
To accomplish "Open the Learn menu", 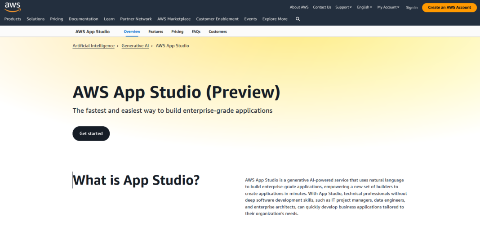I will (x=109, y=19).
